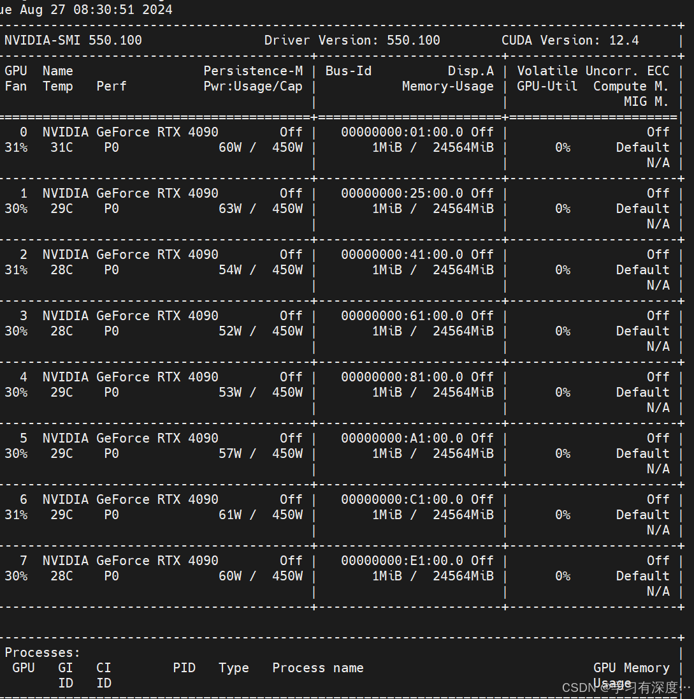Click the 57W power value
Image resolution: width=694 pixels, height=699 pixels.
(230, 453)
